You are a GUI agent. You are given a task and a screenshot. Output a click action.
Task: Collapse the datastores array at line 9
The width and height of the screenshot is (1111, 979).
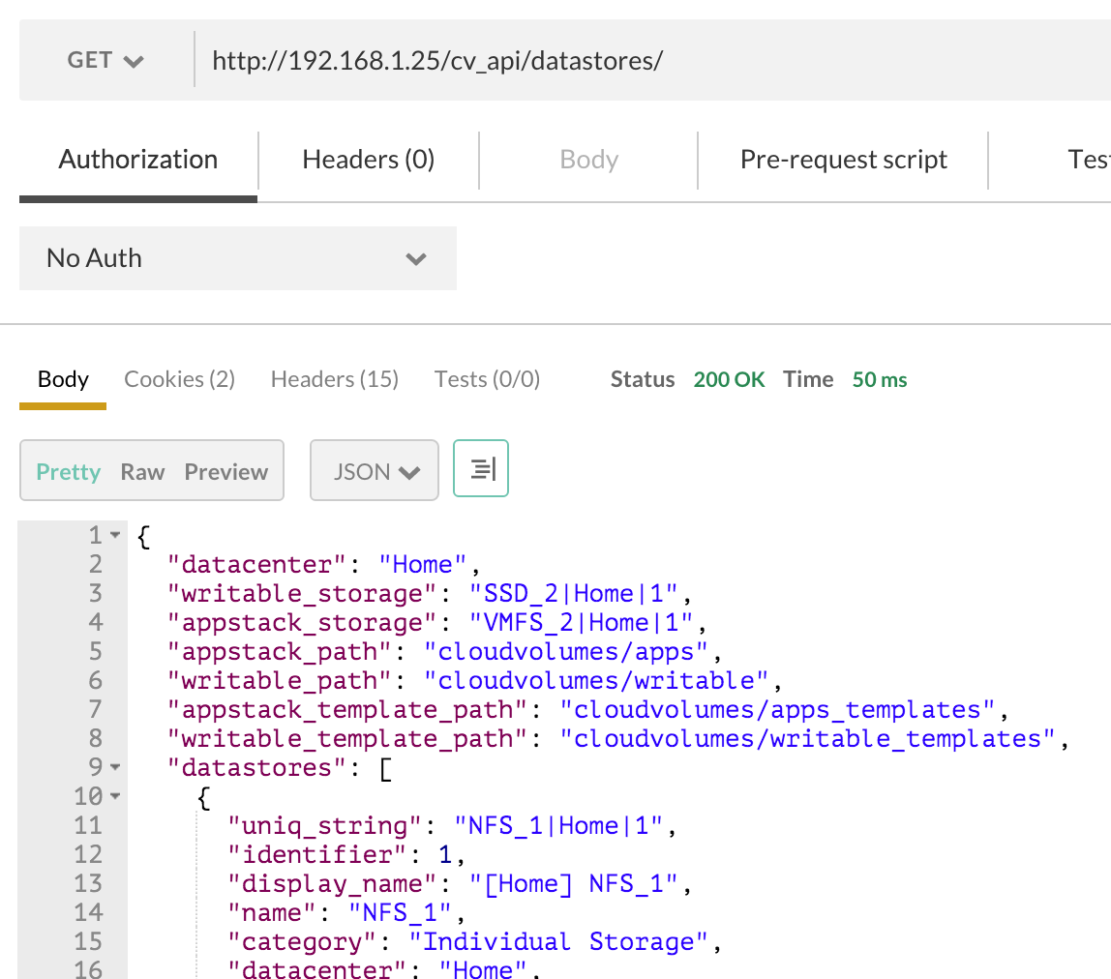click(115, 767)
